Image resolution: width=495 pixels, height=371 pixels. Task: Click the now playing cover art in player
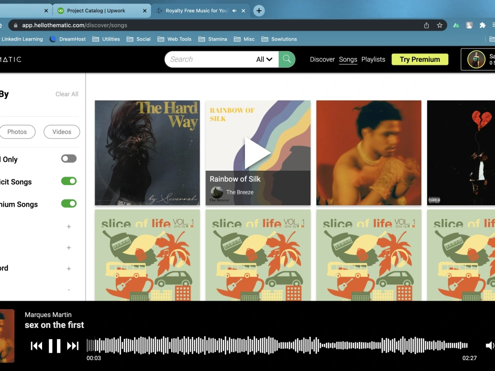(7, 336)
